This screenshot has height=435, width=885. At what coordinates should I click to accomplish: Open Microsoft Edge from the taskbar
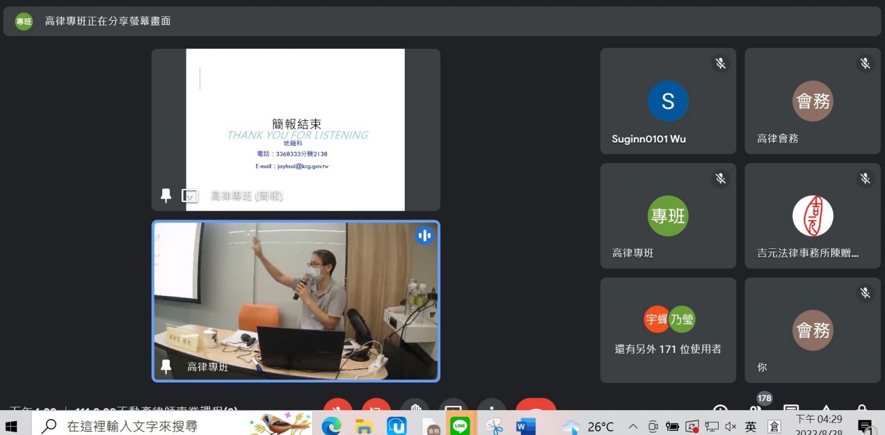click(332, 426)
